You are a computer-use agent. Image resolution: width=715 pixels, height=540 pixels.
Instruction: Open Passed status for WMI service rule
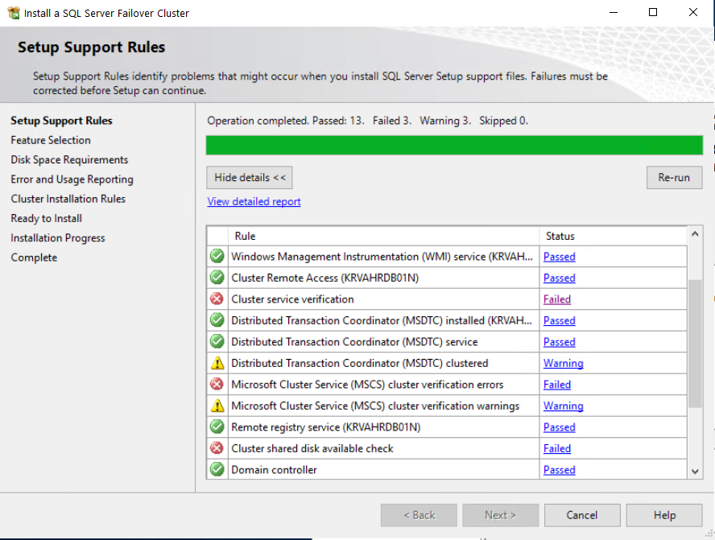[x=559, y=257]
